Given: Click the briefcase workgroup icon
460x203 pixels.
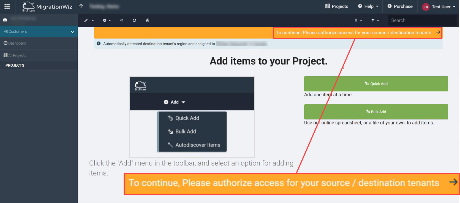Looking at the screenshot, I should tap(5, 20).
